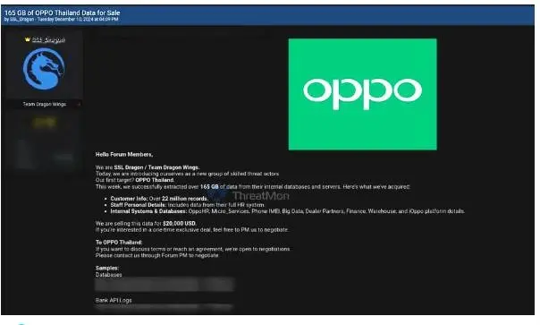The height and width of the screenshot is (325, 540).
Task: Click the crown icon next to SSL_Dragon
Action: (28, 39)
